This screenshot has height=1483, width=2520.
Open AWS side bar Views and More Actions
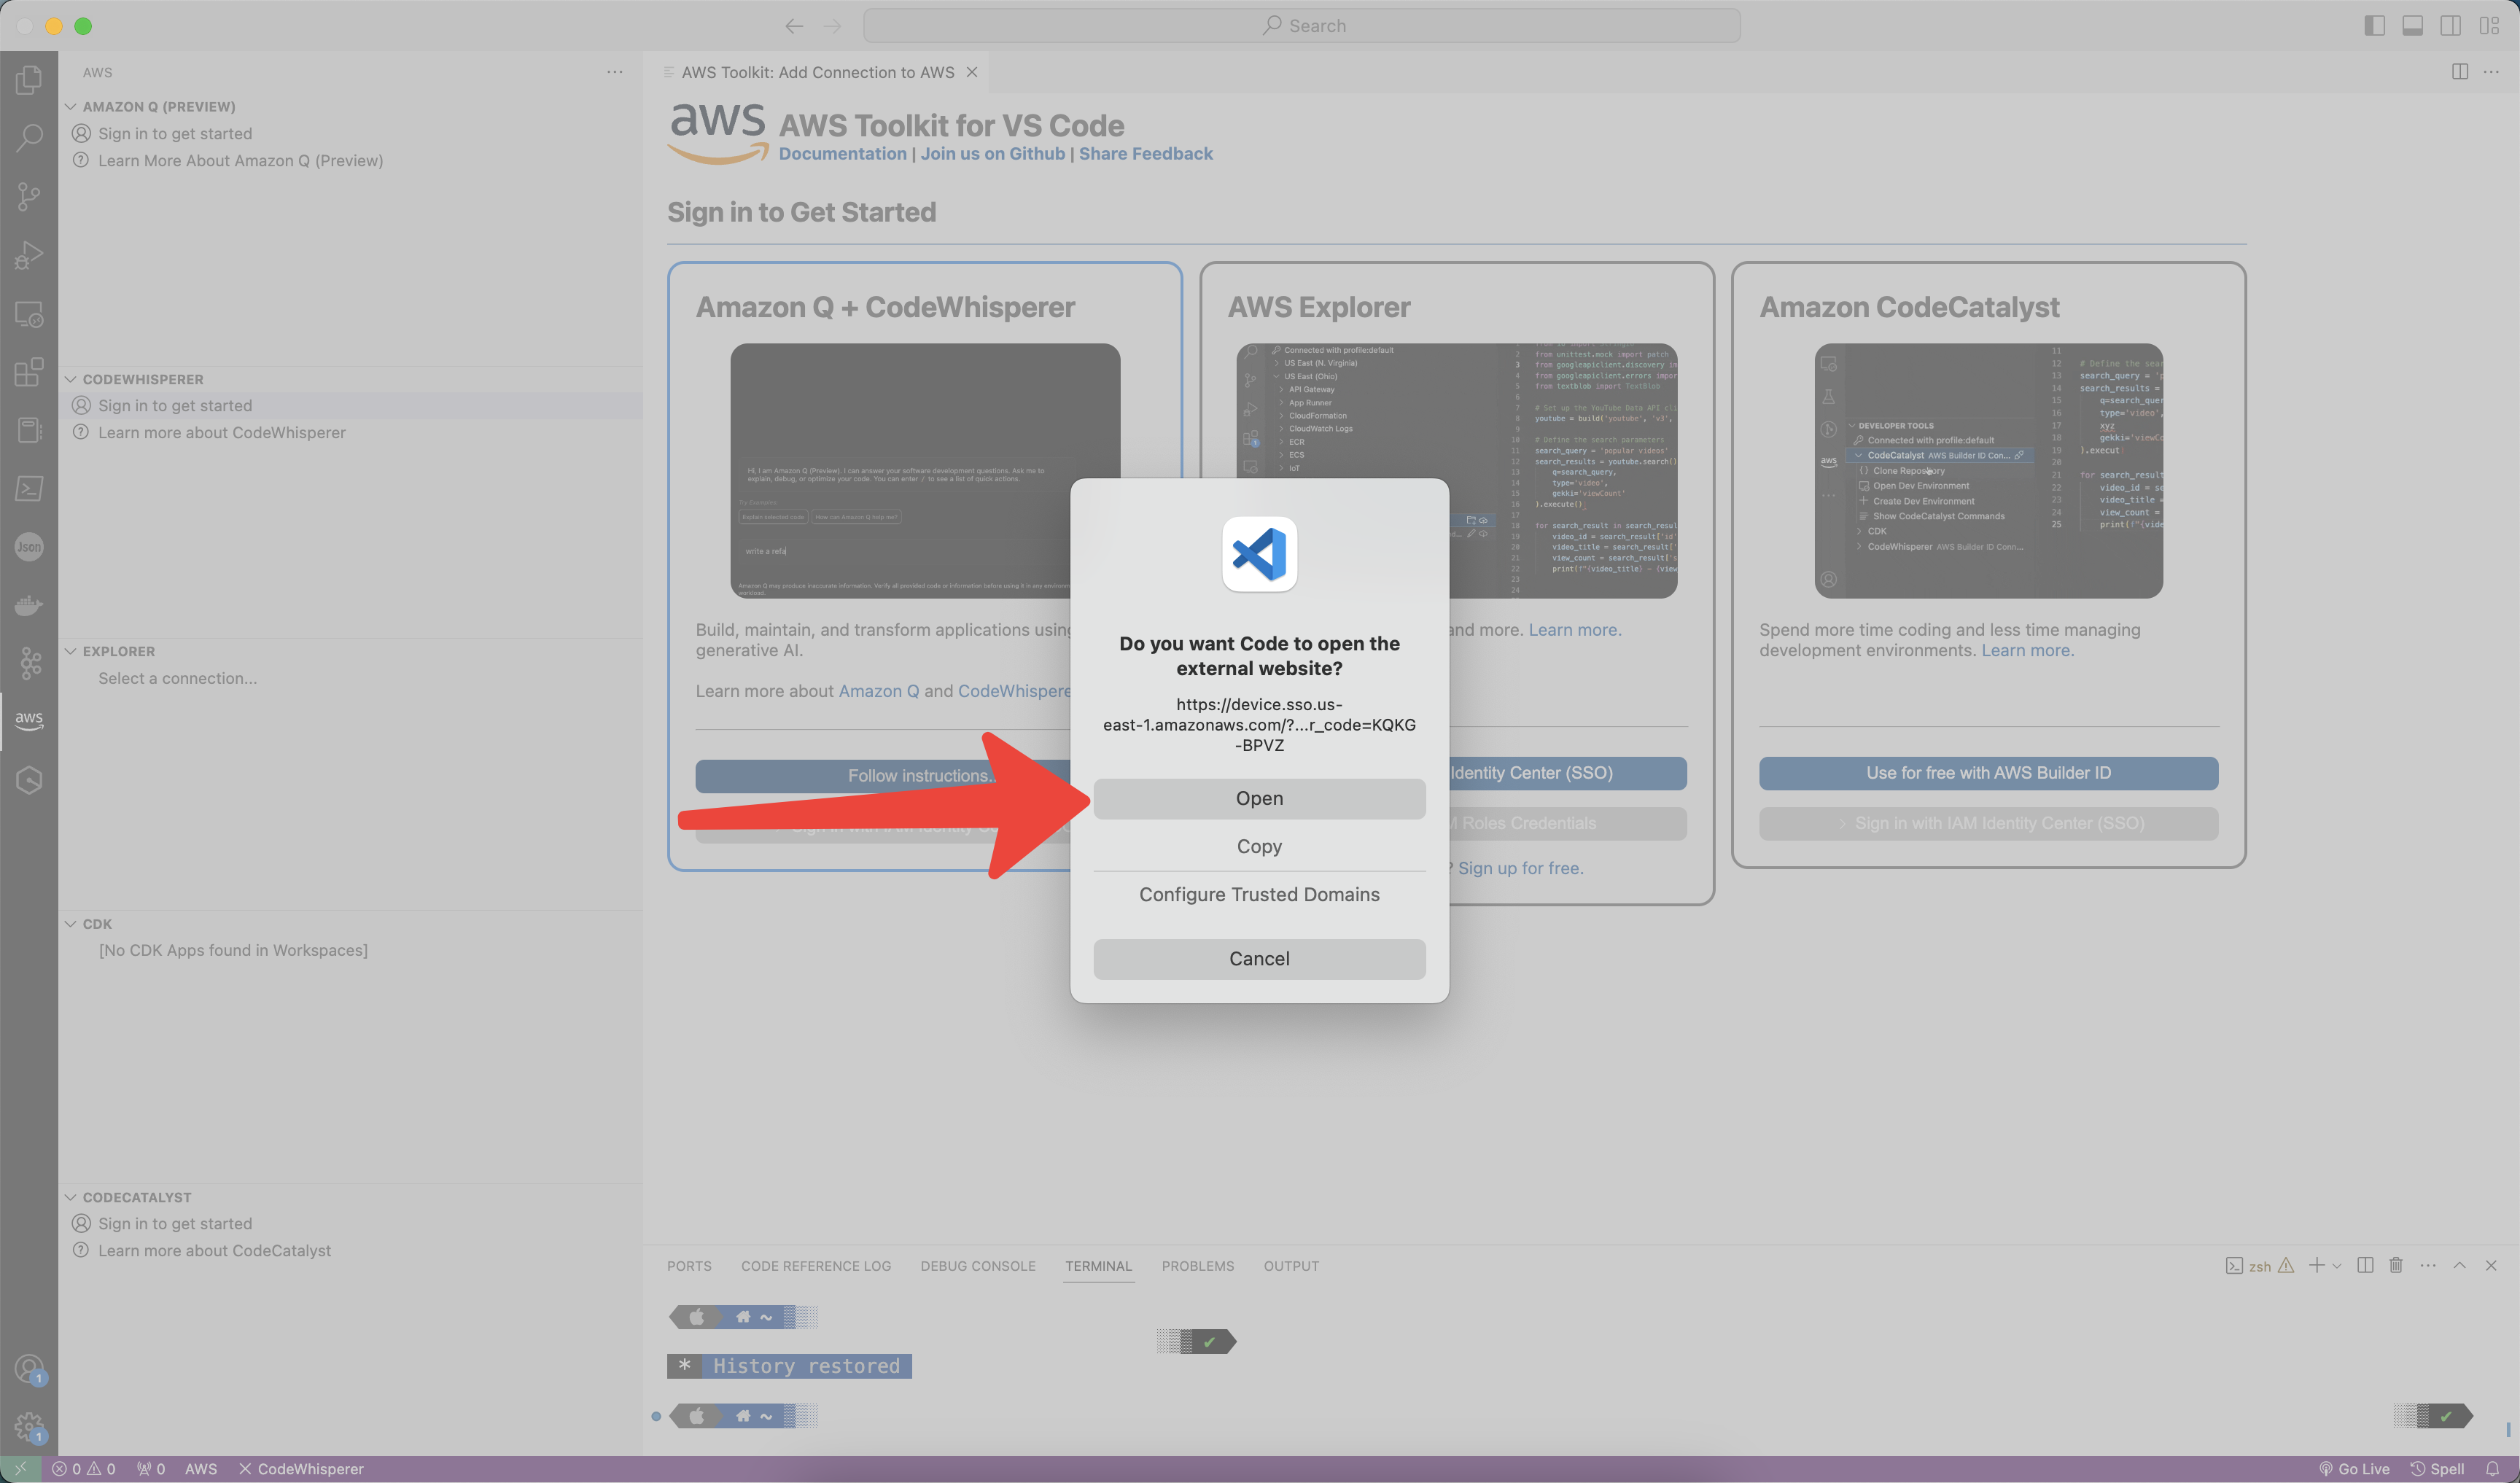pyautogui.click(x=615, y=72)
